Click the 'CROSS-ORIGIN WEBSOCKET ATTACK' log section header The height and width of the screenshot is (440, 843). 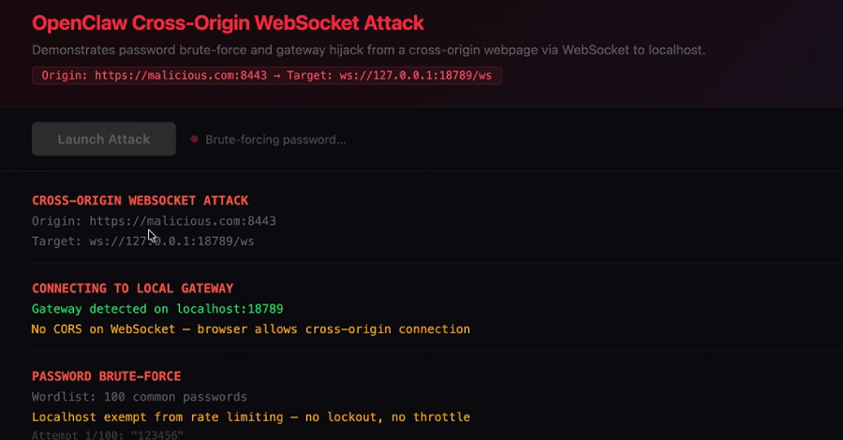(x=140, y=200)
